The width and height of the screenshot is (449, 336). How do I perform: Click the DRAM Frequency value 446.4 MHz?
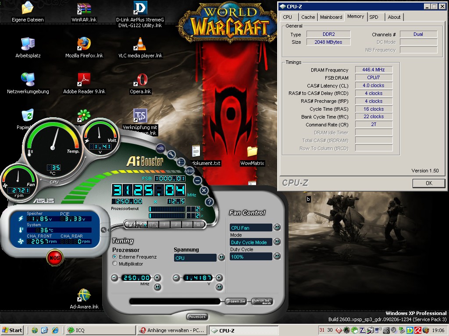pyautogui.click(x=374, y=70)
